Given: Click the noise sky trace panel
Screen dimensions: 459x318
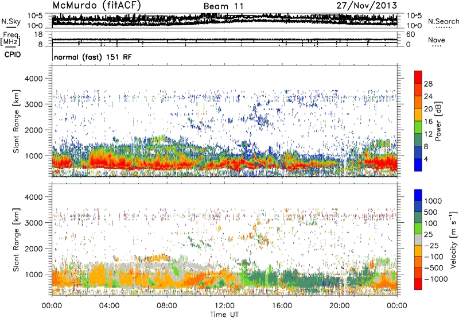Looking at the screenshot, I should [x=224, y=21].
